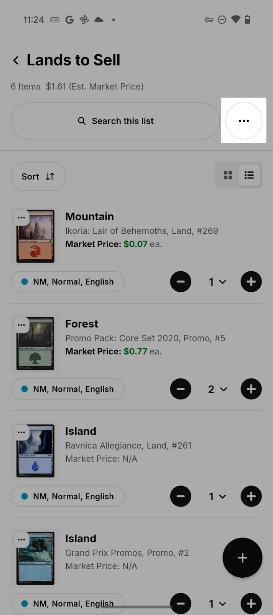Open the Forest quantity dropdown
The image size is (273, 615).
tap(217, 389)
